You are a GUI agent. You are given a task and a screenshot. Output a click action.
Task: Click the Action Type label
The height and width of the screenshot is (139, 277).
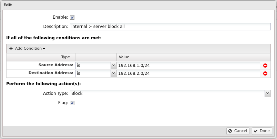pyautogui.click(x=55, y=93)
